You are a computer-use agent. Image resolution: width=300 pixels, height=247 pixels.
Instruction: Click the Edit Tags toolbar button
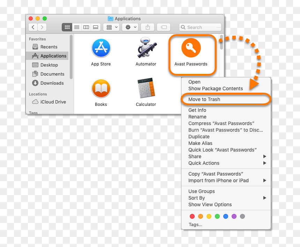click(164, 27)
